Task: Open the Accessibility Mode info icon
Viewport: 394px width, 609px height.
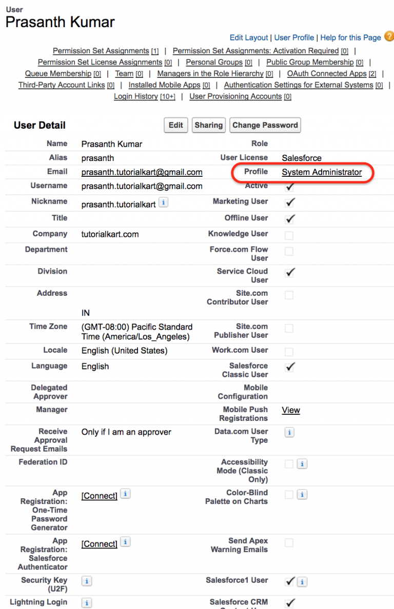Action: pos(302,463)
